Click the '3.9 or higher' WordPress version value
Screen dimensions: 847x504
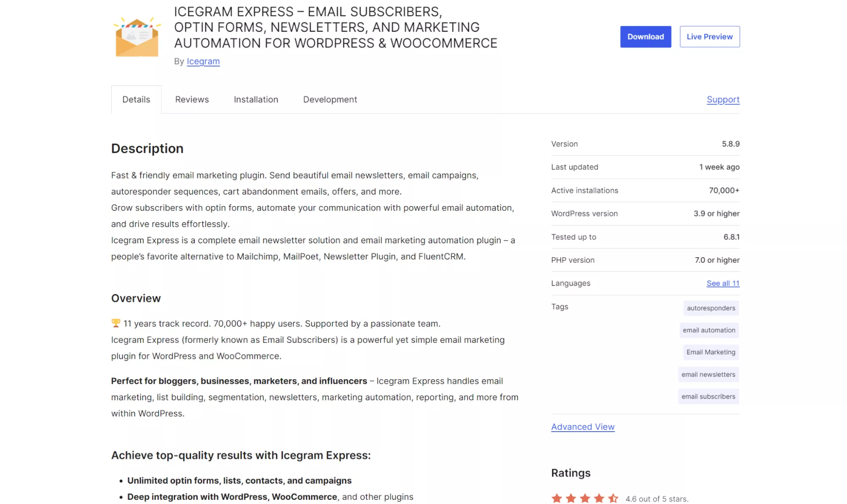(716, 214)
